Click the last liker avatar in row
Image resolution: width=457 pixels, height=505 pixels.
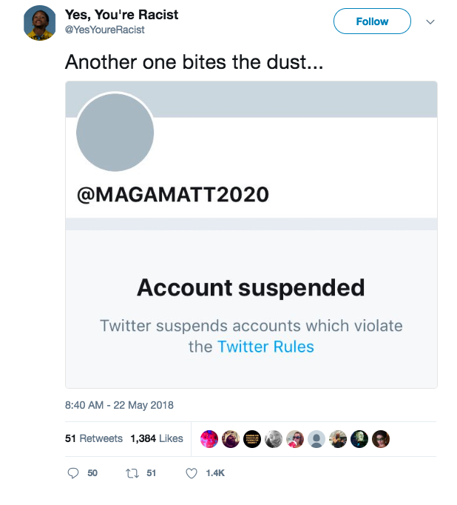pyautogui.click(x=380, y=439)
